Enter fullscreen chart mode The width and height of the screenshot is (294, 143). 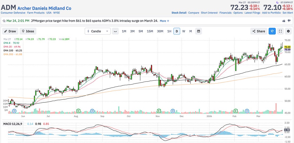coord(280,31)
